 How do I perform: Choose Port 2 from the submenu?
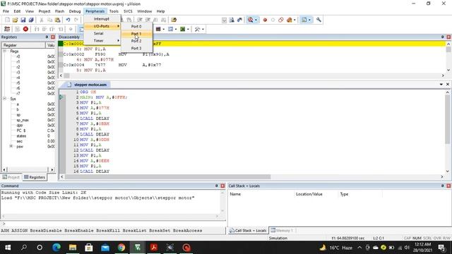(136, 41)
